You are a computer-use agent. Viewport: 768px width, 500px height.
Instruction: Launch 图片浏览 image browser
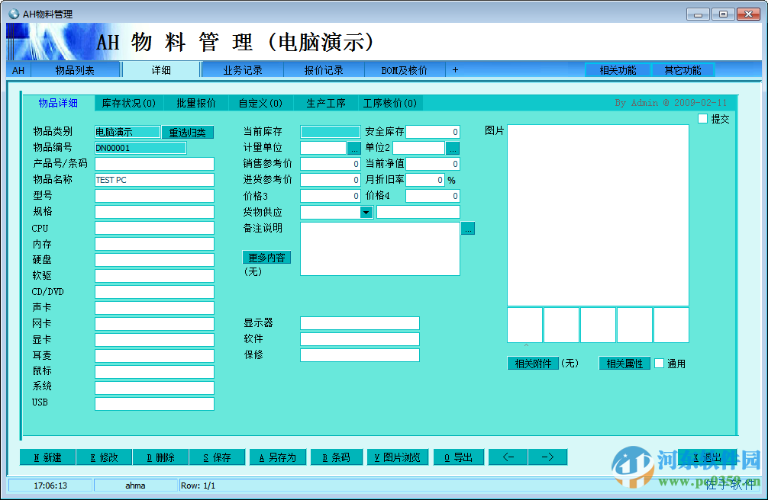coord(398,457)
